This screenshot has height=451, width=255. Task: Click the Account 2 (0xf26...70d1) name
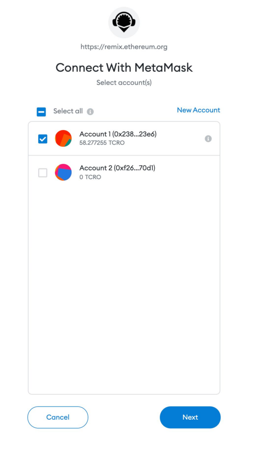point(117,168)
